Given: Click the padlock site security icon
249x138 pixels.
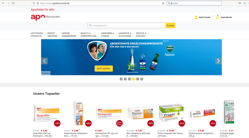Looking at the screenshot, I should (x=38, y=3).
